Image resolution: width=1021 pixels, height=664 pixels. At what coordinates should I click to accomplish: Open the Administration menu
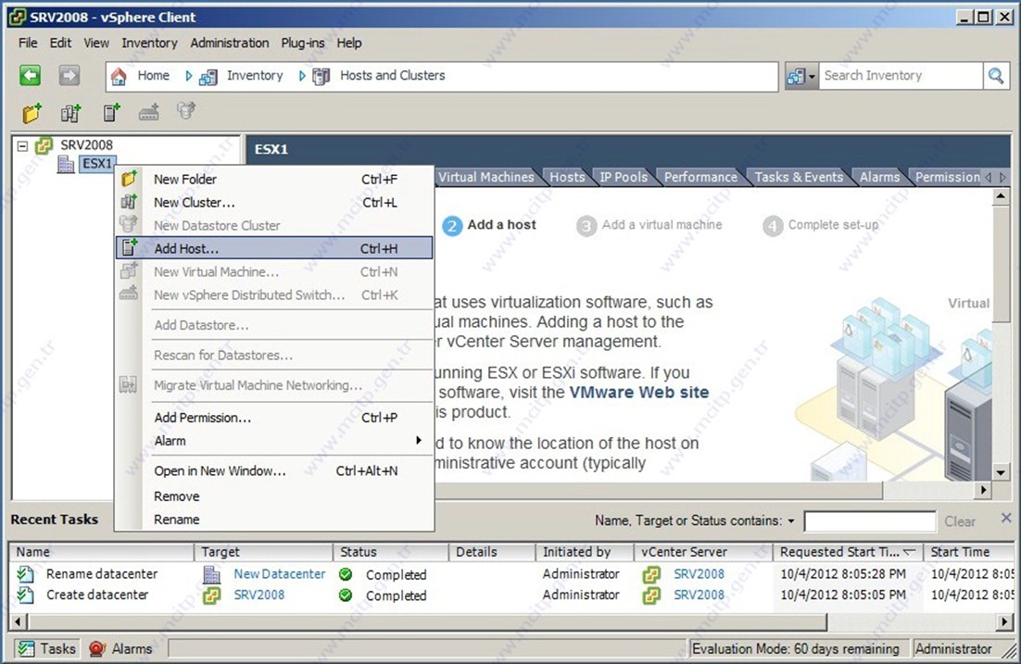229,43
